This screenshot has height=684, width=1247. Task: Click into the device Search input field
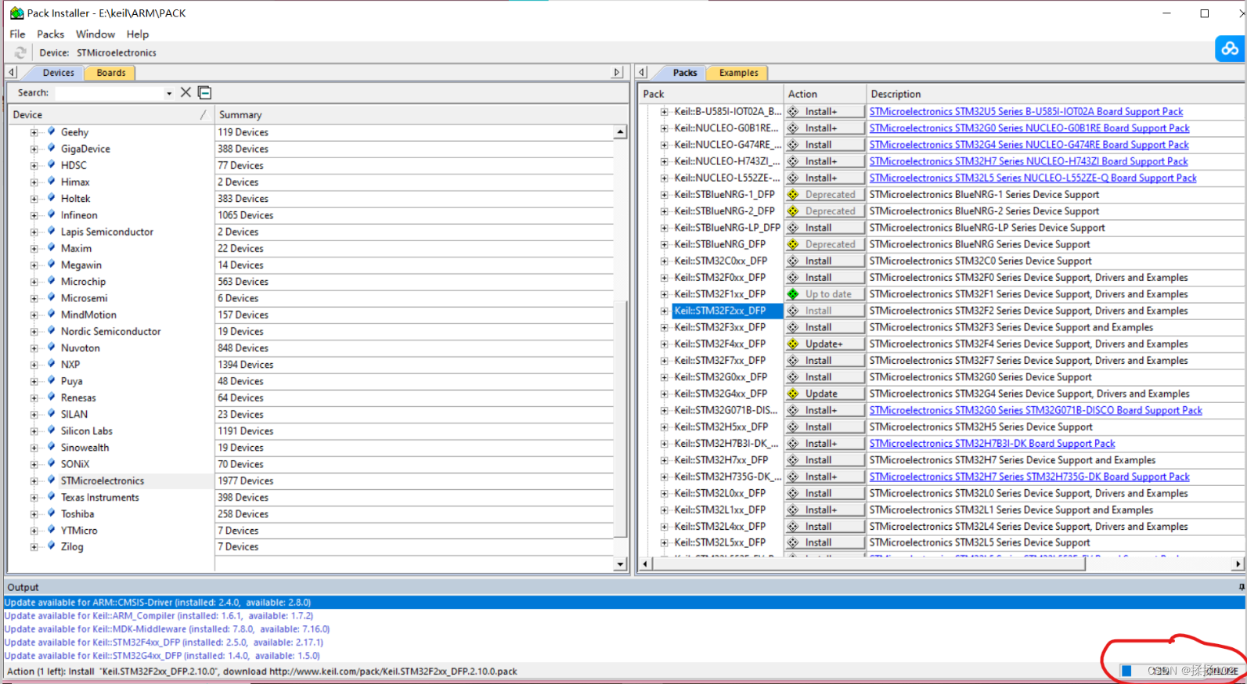[108, 92]
